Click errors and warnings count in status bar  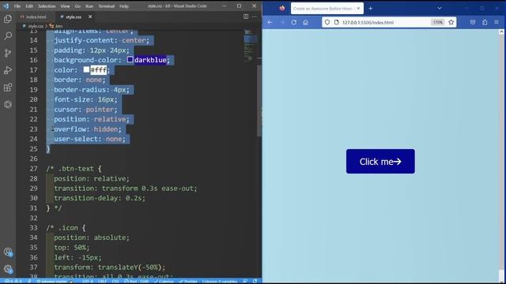(13, 282)
